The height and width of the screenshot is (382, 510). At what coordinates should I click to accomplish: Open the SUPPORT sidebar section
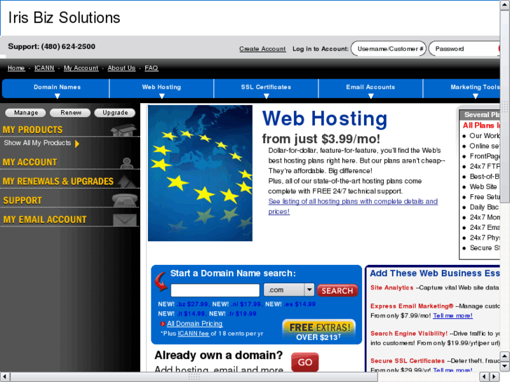[x=22, y=200]
